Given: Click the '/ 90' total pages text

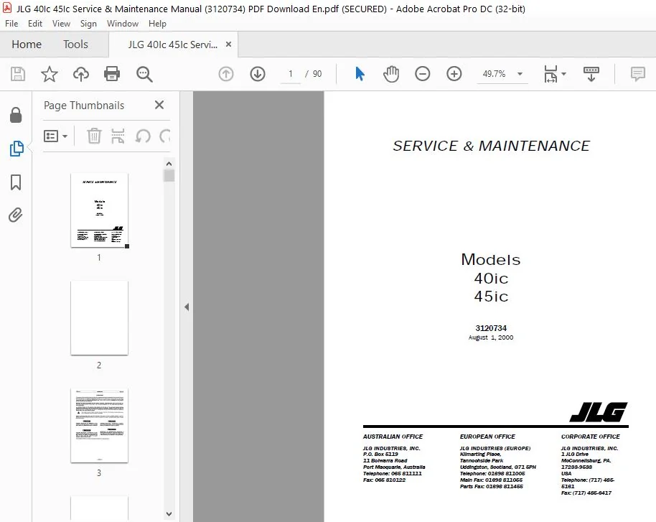Looking at the screenshot, I should point(314,74).
